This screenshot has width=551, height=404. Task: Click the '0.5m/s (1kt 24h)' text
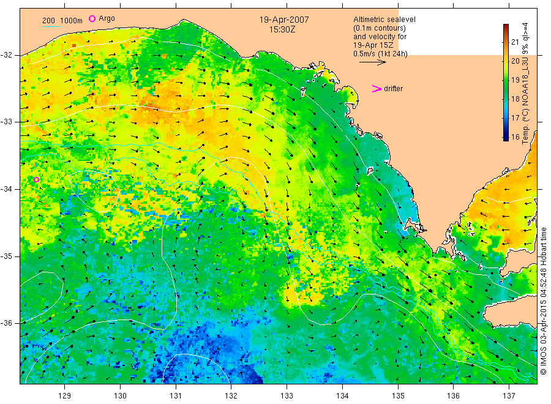(380, 54)
